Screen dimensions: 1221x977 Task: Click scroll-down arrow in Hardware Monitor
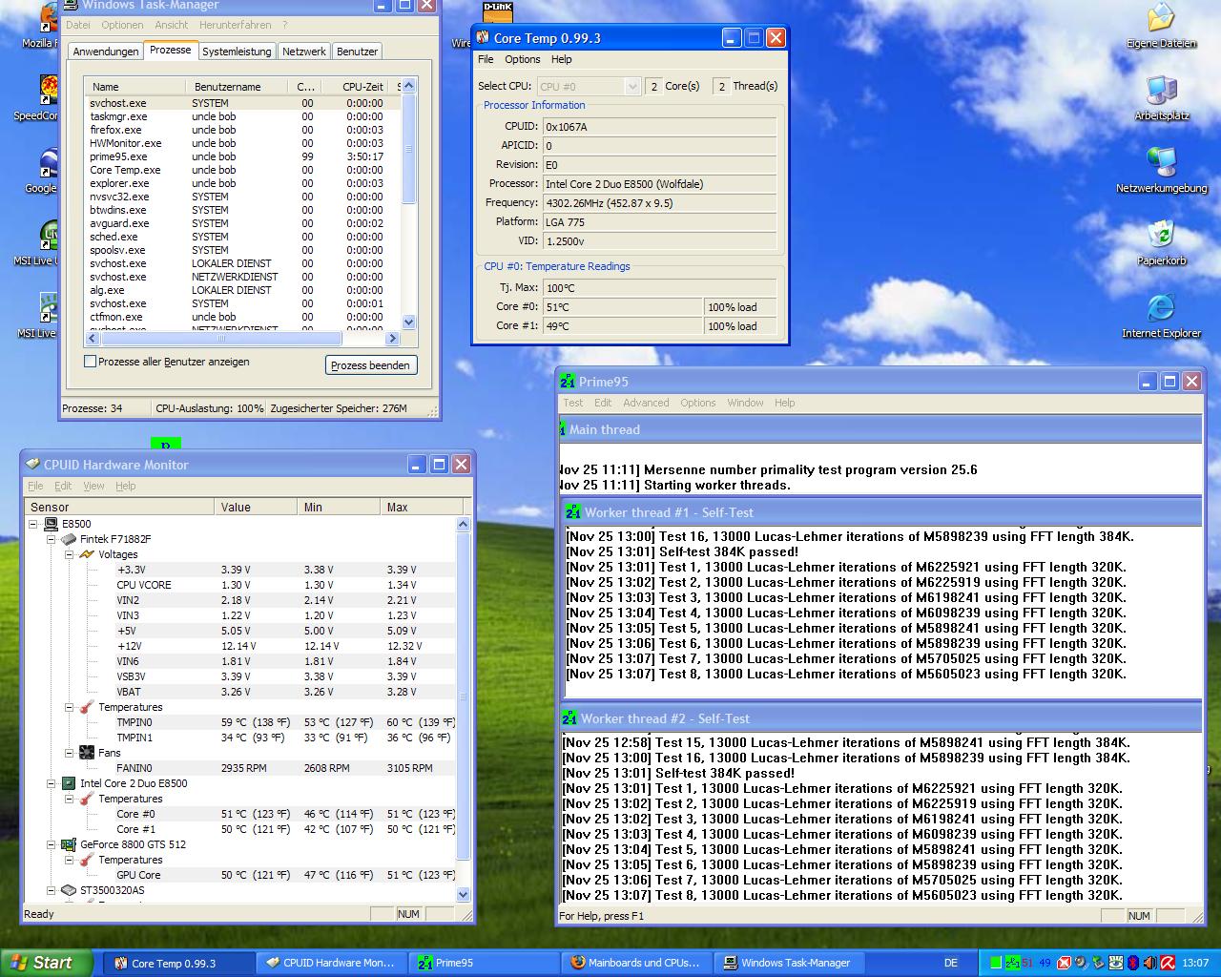tap(464, 894)
